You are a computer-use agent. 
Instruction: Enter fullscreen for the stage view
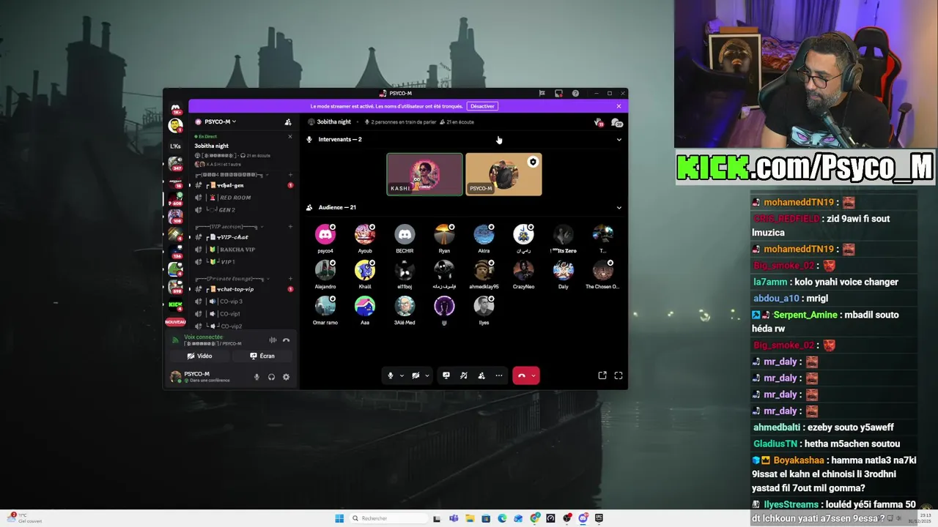618,375
